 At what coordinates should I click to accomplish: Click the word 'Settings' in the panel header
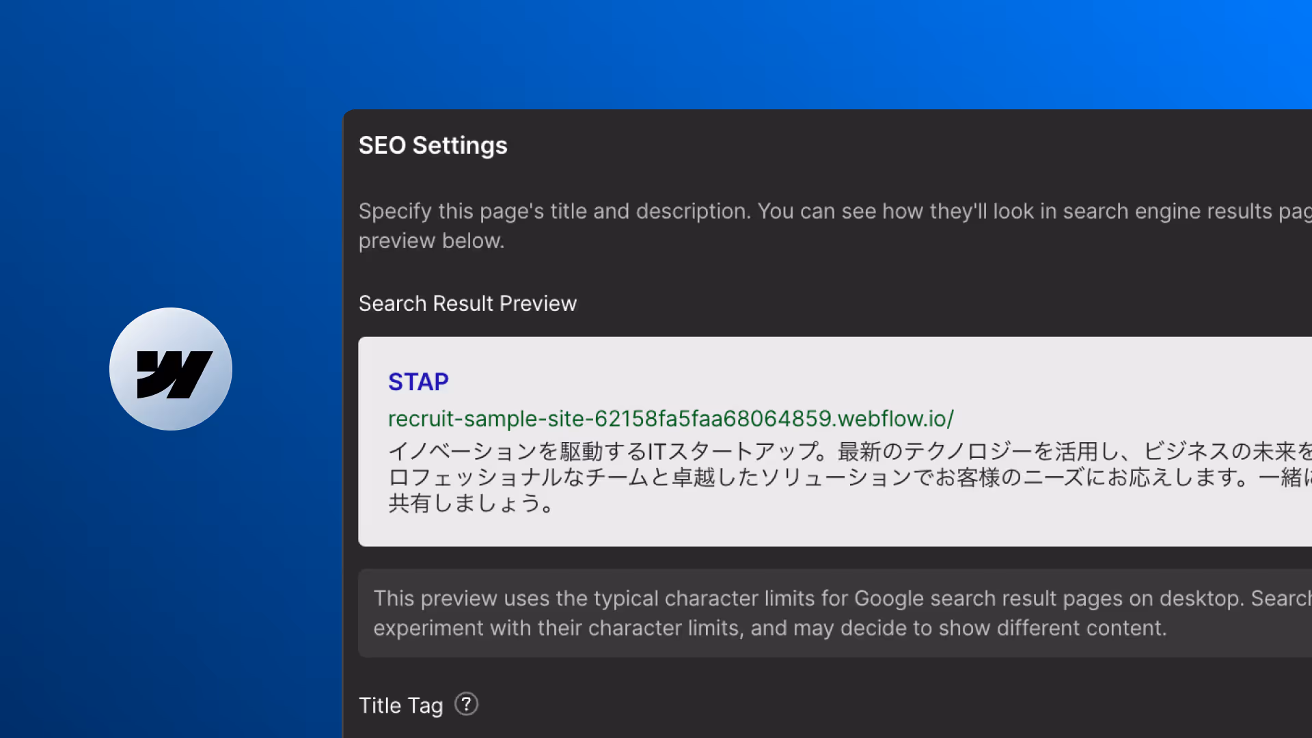(460, 146)
